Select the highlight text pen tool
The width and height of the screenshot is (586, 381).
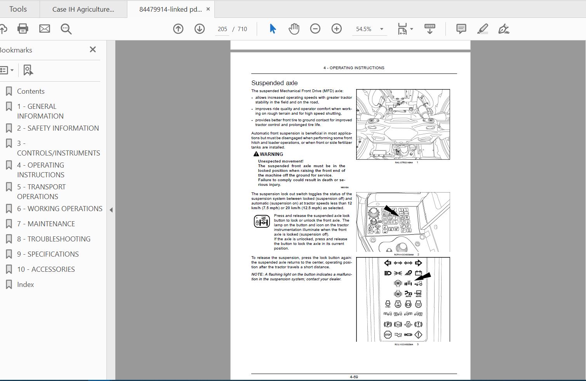pyautogui.click(x=483, y=29)
